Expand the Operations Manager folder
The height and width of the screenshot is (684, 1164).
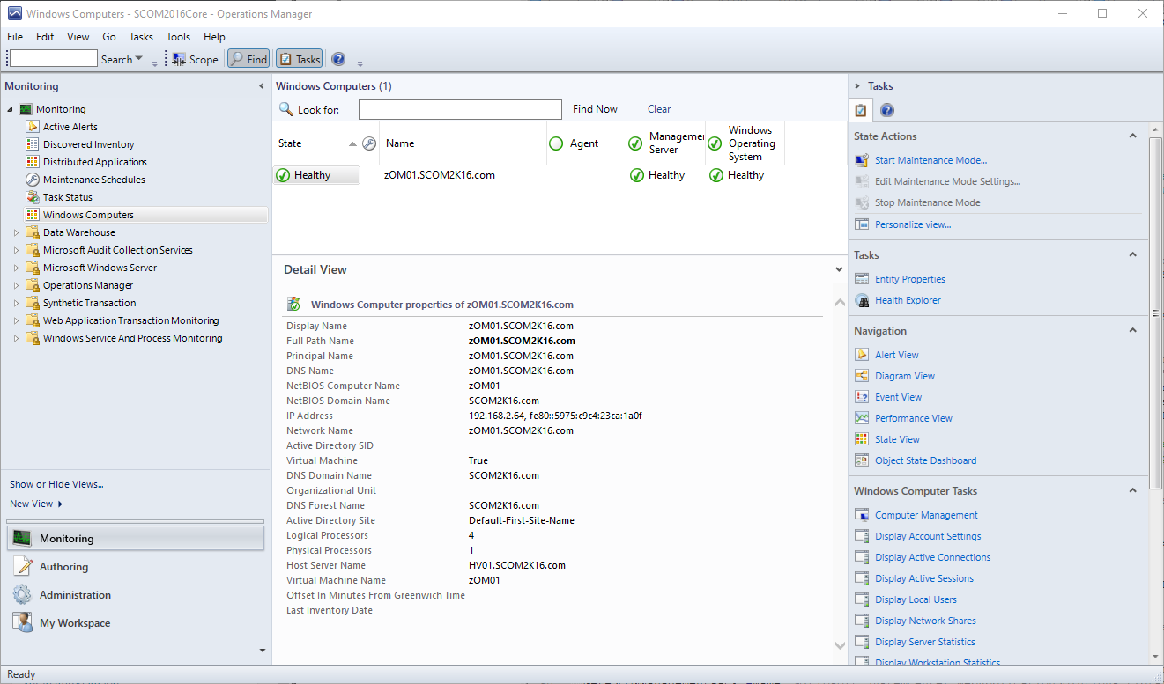tap(16, 285)
